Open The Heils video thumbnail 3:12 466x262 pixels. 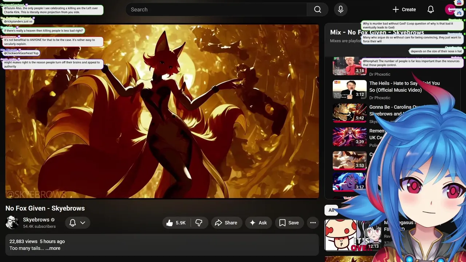349,90
